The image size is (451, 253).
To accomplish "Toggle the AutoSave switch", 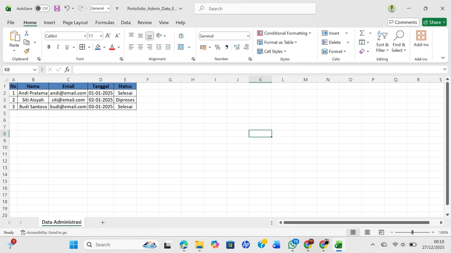I will pyautogui.click(x=42, y=8).
